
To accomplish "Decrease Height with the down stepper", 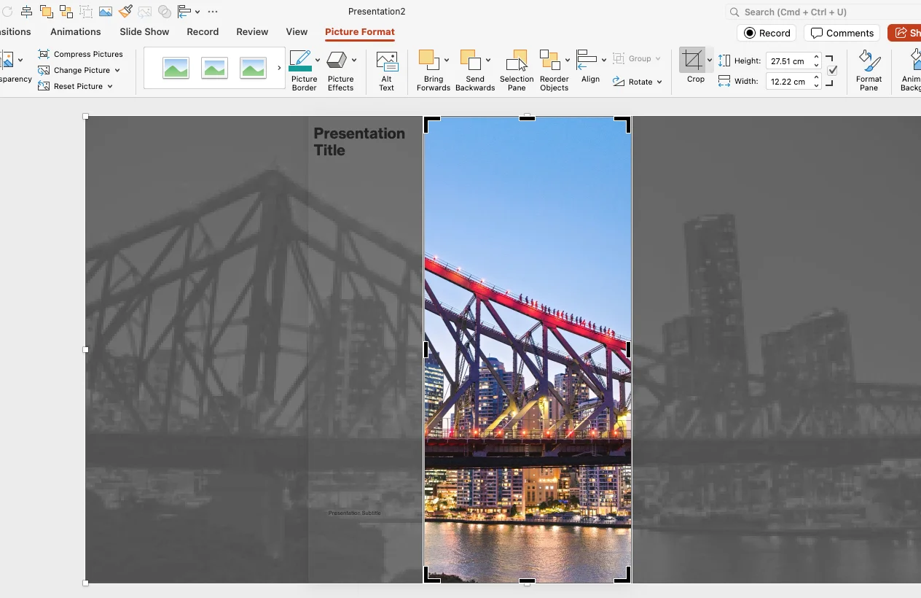I will (817, 66).
